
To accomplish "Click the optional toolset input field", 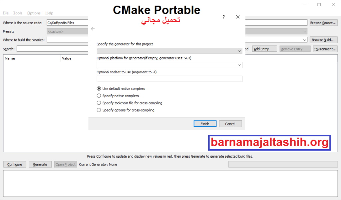I will [x=170, y=79].
